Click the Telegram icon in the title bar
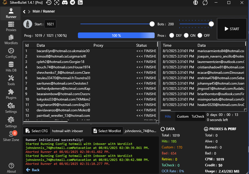Screen dimensions: 249x174 click(72, 3)
